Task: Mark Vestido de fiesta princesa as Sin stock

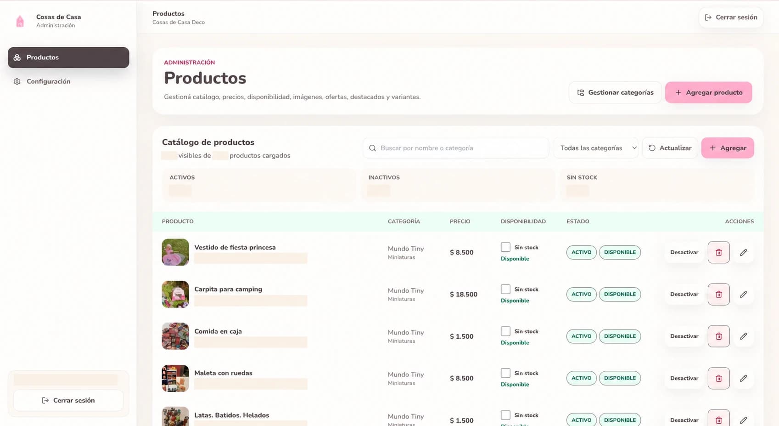Action: tap(505, 247)
